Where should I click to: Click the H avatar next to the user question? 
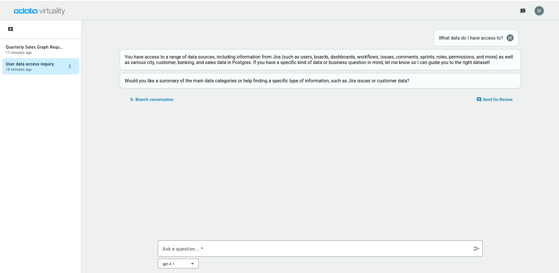point(510,38)
